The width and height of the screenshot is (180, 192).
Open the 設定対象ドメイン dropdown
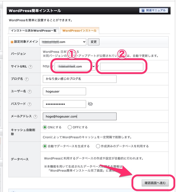[x=63, y=42]
